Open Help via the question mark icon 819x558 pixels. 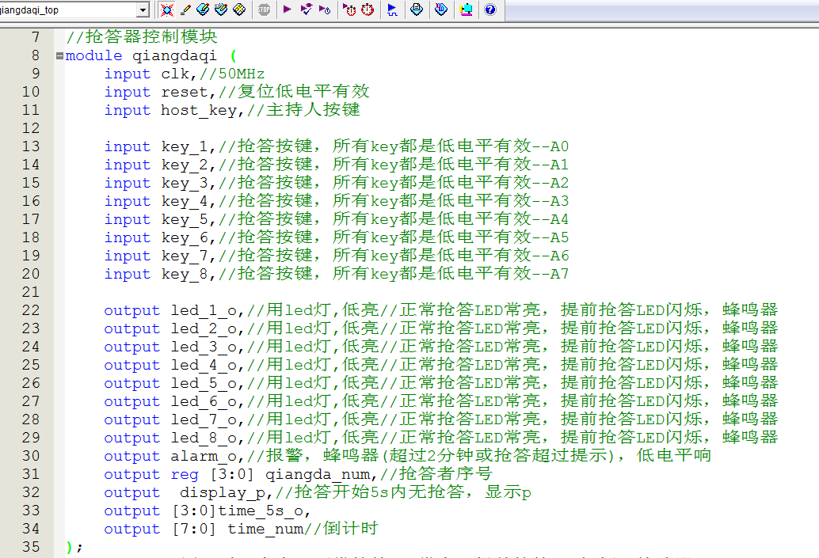(x=489, y=9)
